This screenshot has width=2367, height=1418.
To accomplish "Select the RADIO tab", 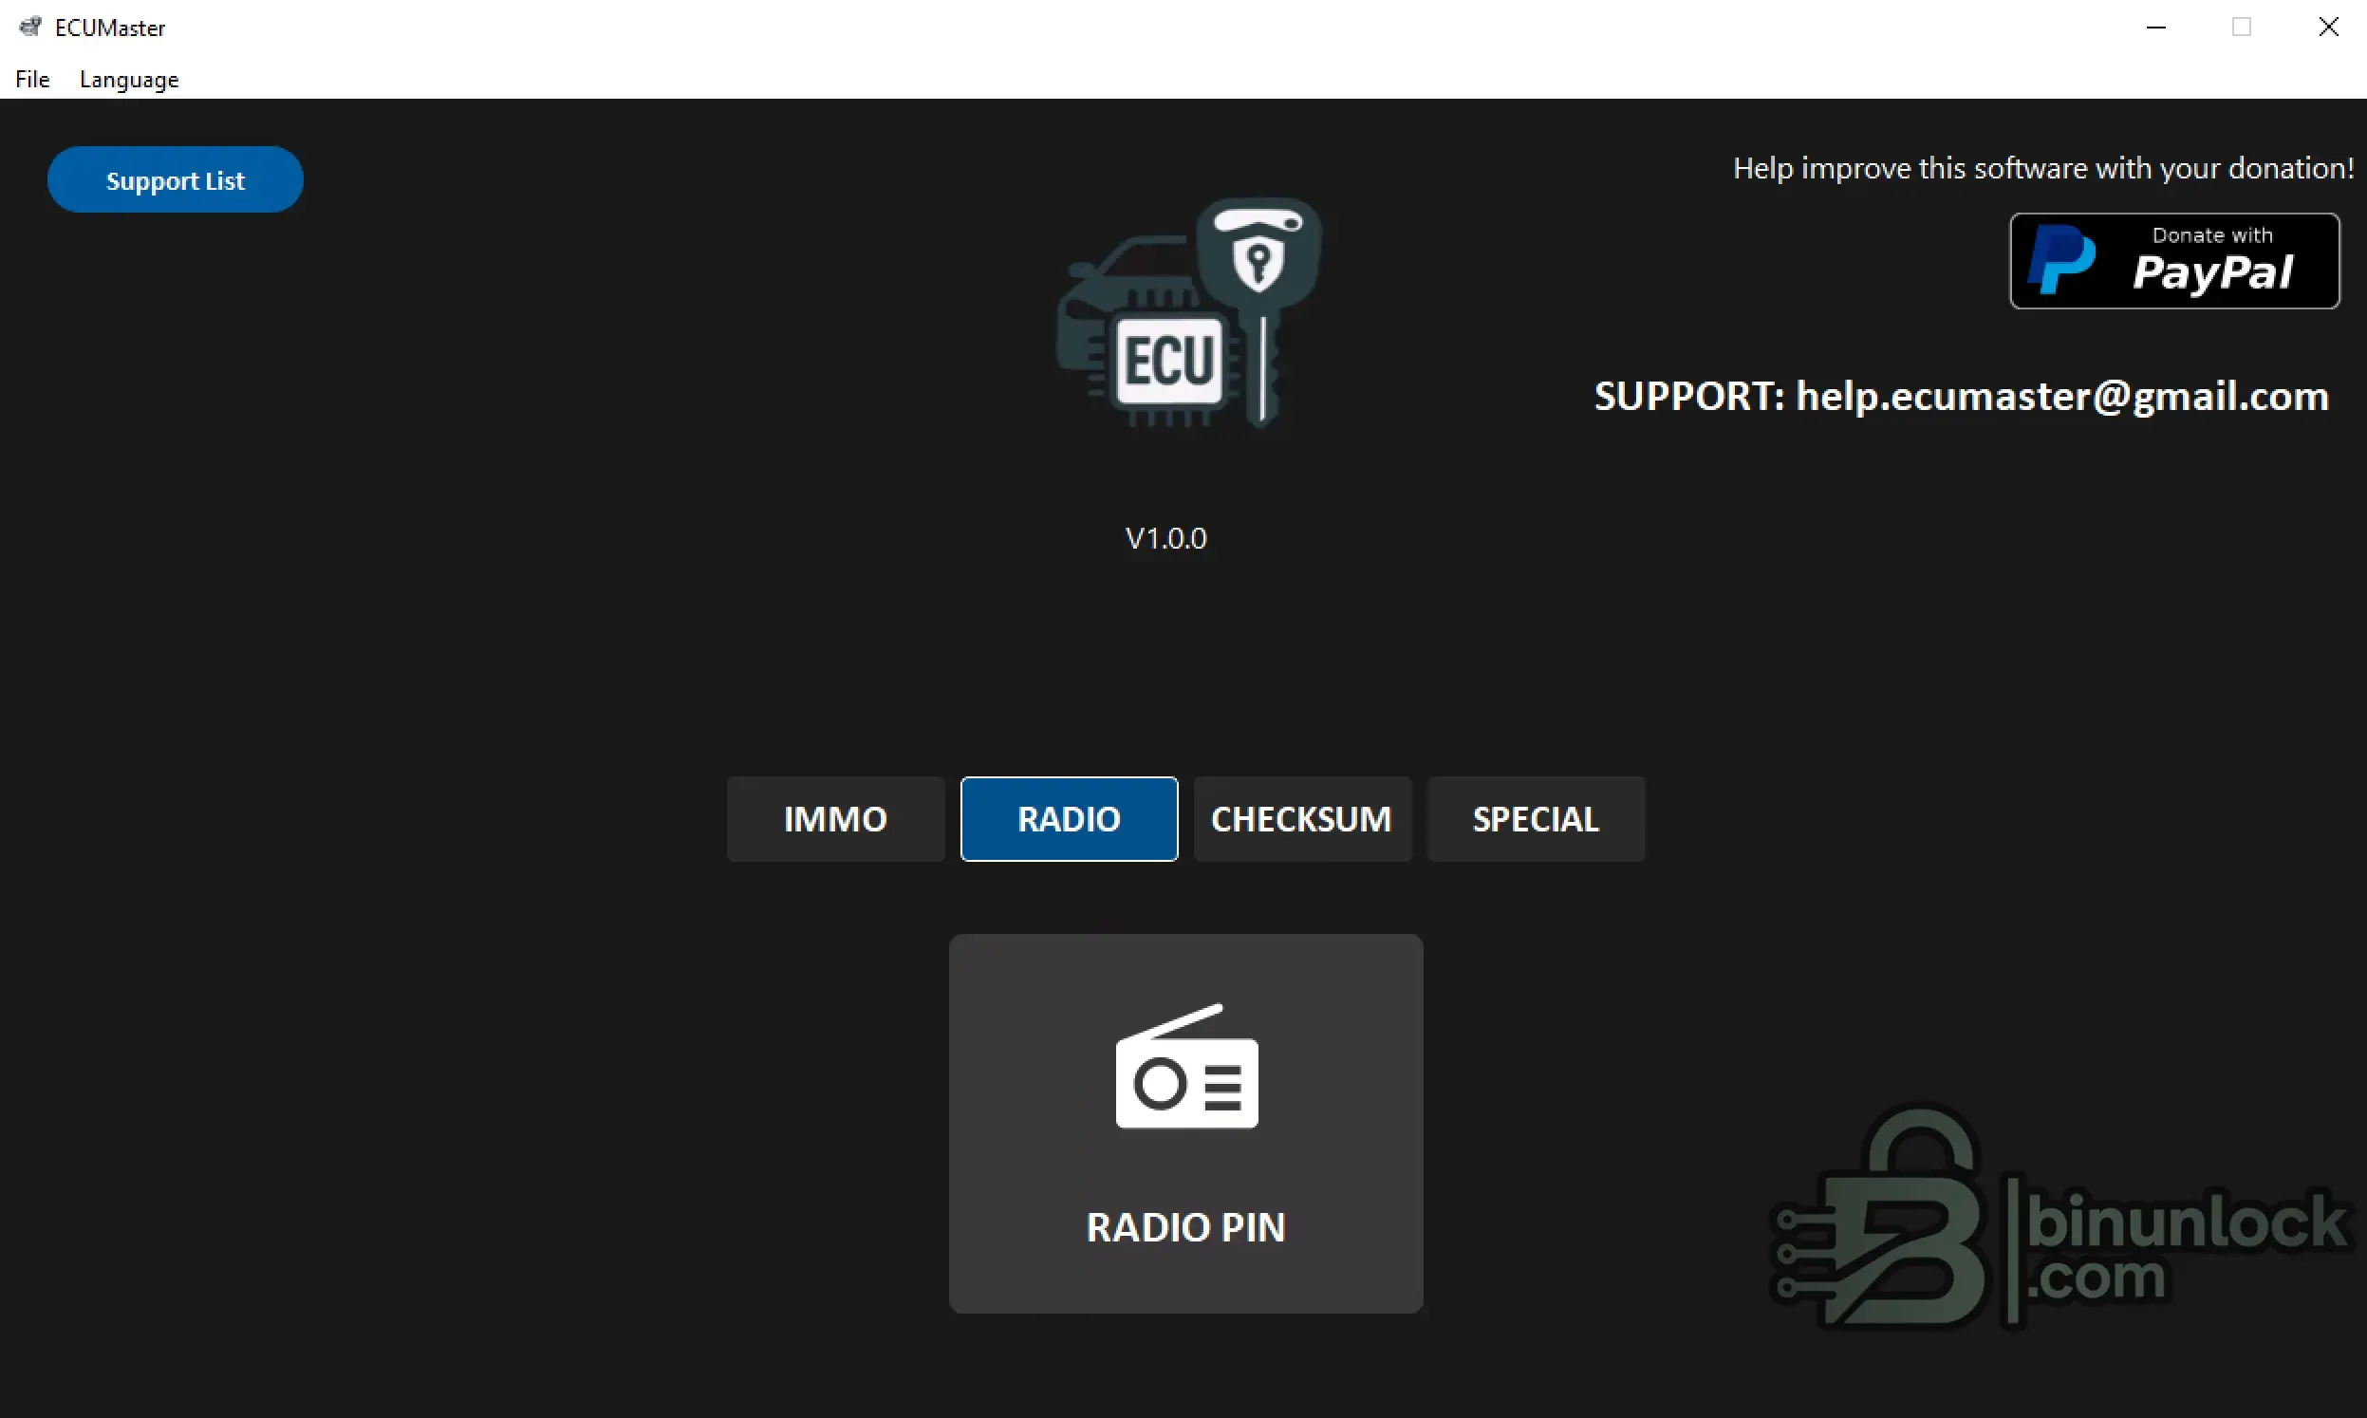I will (1069, 819).
